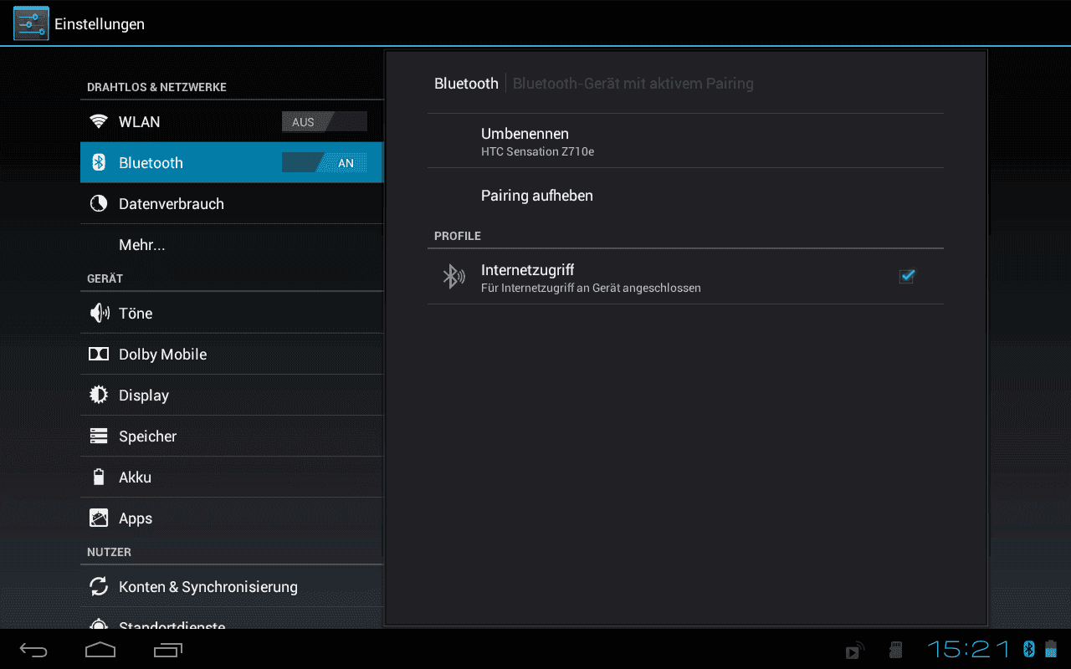Viewport: 1071px width, 669px height.
Task: Tap the Einstellungen settings app icon
Action: tap(31, 23)
